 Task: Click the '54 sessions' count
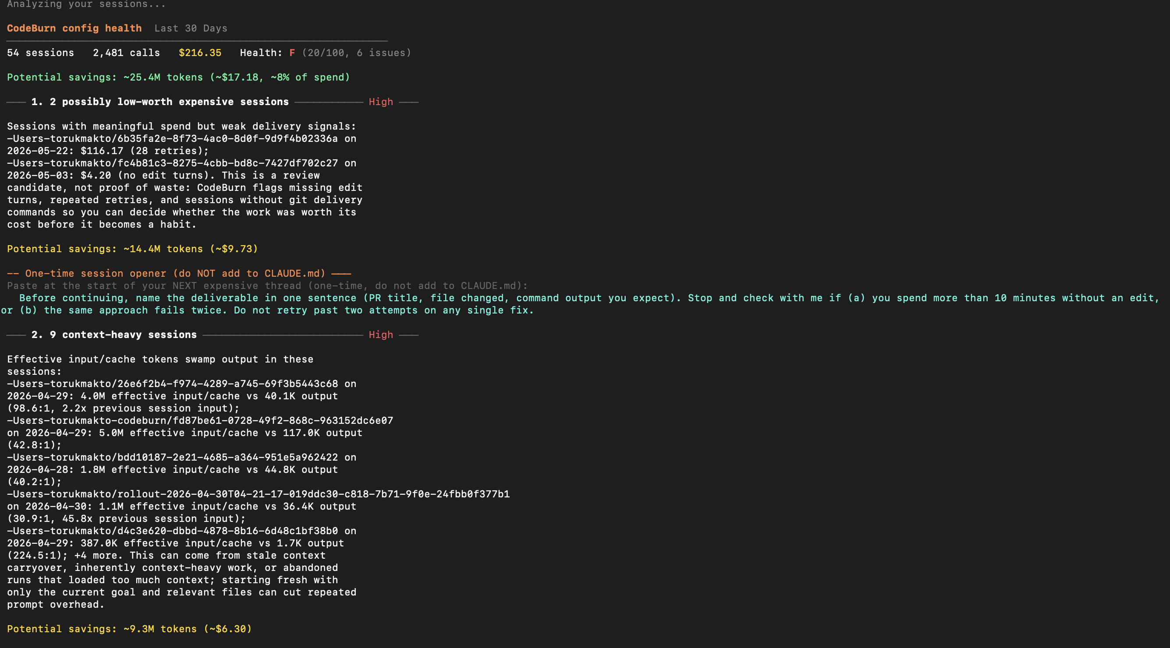tap(40, 53)
